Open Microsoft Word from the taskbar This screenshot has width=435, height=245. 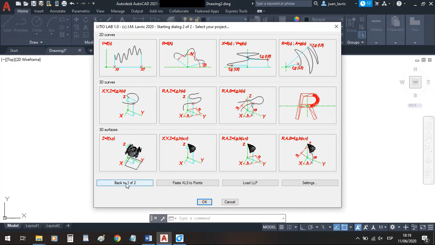pos(148,238)
